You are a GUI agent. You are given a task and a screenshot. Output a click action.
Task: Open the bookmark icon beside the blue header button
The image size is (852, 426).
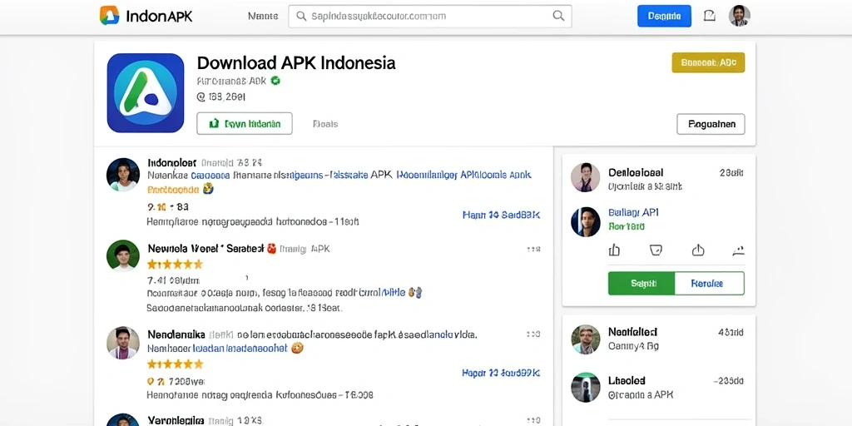[709, 16]
